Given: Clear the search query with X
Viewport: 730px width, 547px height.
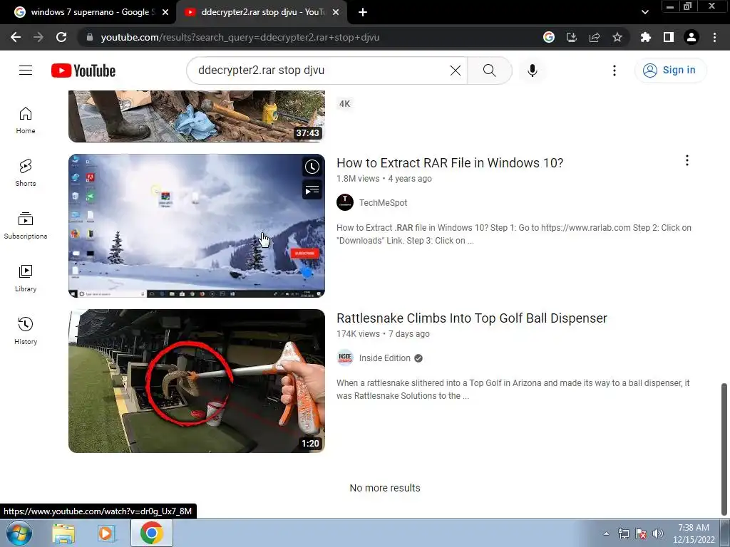Looking at the screenshot, I should [x=456, y=71].
